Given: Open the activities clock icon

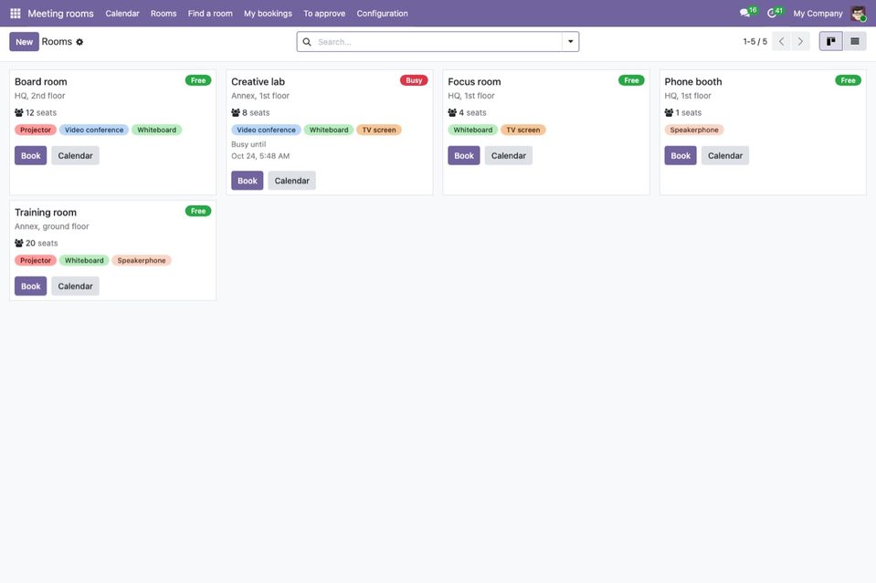Looking at the screenshot, I should tap(772, 14).
